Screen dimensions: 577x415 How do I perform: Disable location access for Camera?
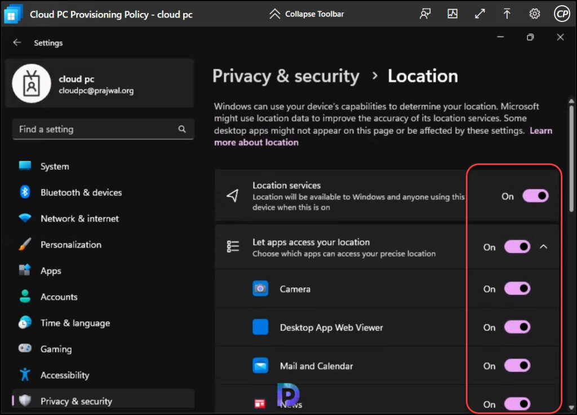click(517, 288)
